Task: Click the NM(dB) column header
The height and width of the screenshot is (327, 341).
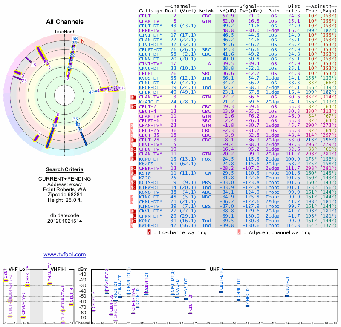Action: tap(228, 11)
